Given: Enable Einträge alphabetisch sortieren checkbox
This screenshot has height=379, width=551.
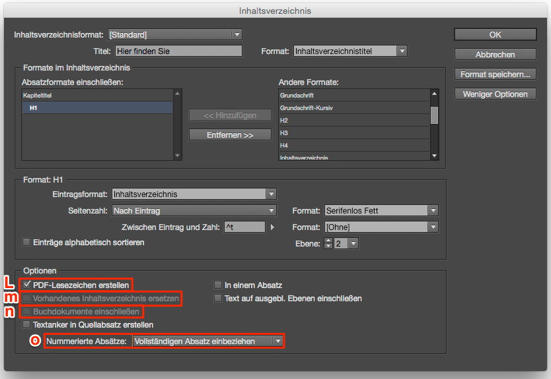Looking at the screenshot, I should coord(26,243).
